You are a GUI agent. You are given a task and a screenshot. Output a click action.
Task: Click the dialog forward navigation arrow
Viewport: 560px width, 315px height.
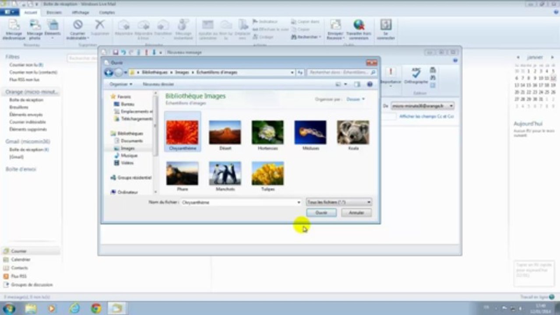(x=118, y=72)
